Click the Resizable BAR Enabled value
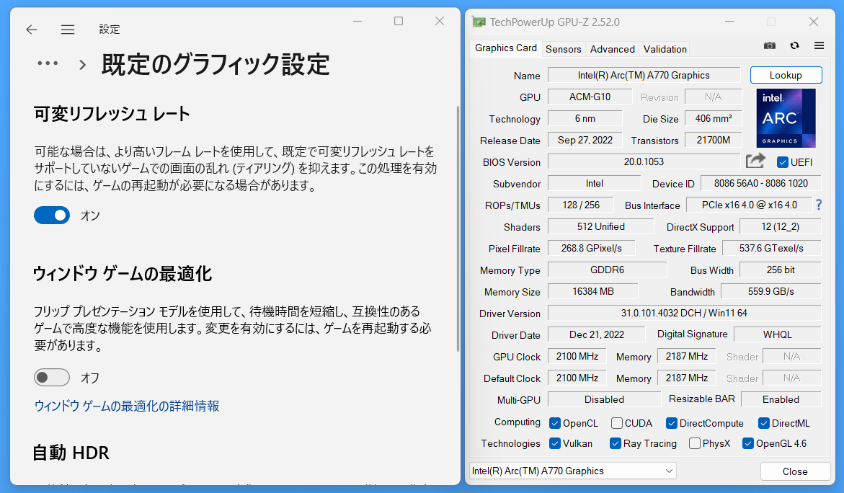844x493 pixels. pos(781,399)
